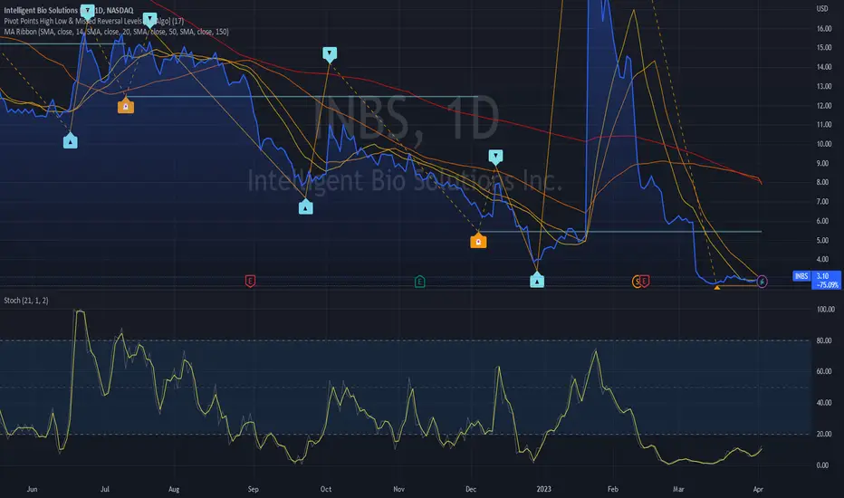Click the red earnings E marker near September
Image resolution: width=844 pixels, height=498 pixels.
coord(250,281)
